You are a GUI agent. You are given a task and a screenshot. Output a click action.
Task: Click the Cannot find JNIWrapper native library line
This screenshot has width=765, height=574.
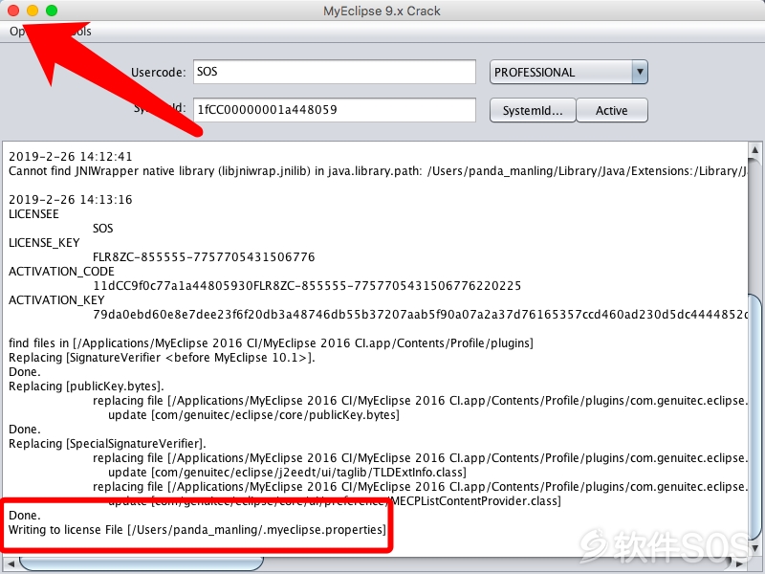pyautogui.click(x=378, y=171)
